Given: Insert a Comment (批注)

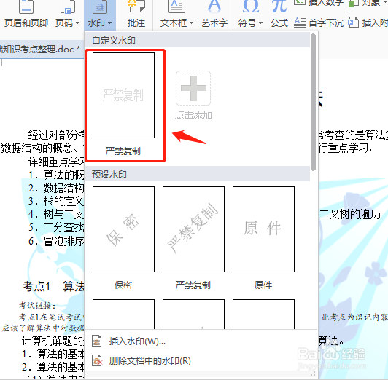Looking at the screenshot, I should pyautogui.click(x=136, y=14).
